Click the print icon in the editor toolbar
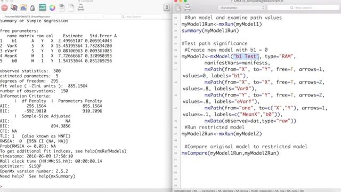Viewport: 341px width, 192px height. pyautogui.click(x=188, y=8)
